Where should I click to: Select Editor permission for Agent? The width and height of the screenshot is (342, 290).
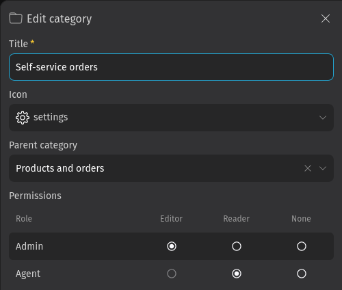172,274
